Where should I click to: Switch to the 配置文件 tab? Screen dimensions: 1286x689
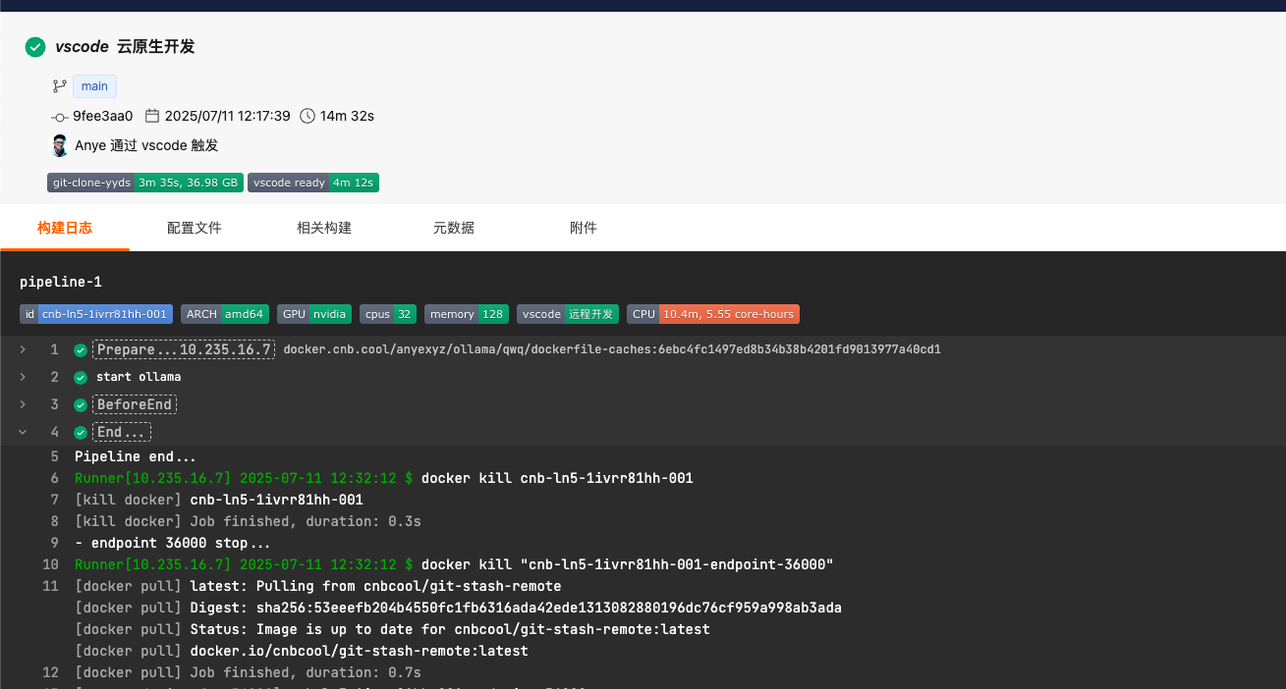[x=195, y=228]
